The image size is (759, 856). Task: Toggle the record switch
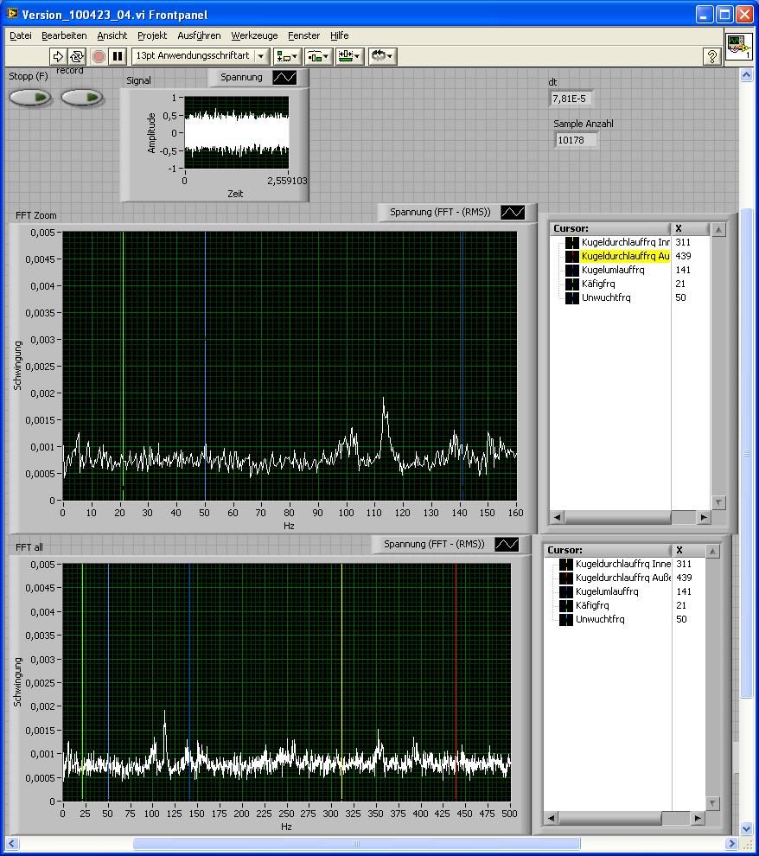click(x=82, y=97)
